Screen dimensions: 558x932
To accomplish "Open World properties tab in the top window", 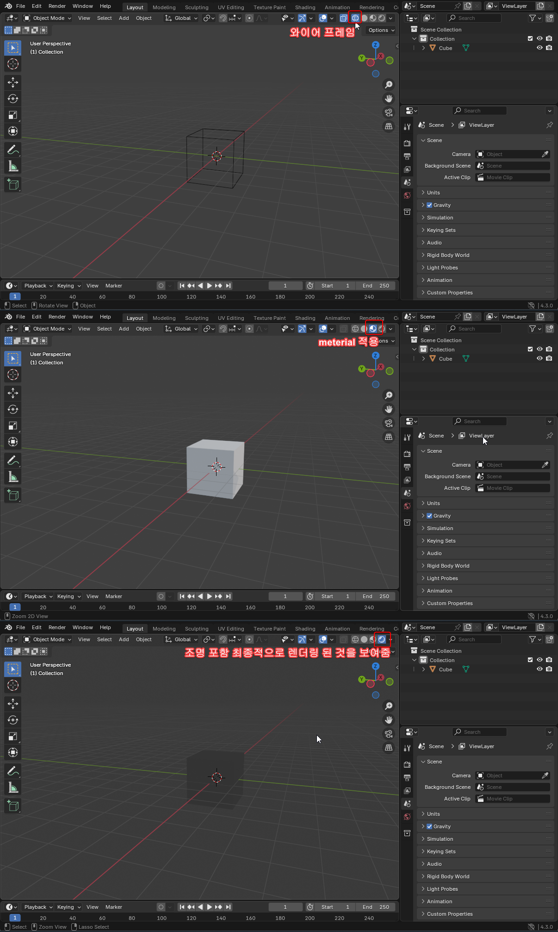I will coord(407,195).
